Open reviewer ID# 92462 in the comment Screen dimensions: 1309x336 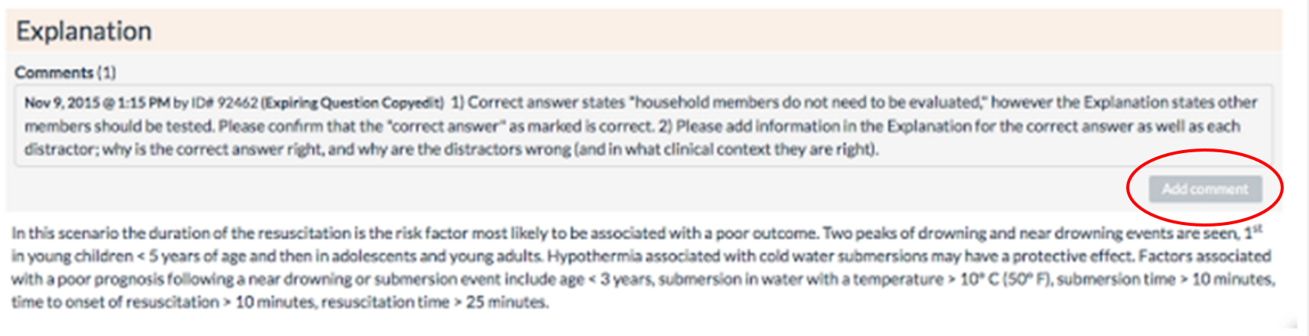pos(223,103)
